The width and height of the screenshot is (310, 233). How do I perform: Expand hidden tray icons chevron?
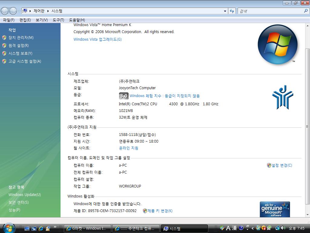click(x=252, y=228)
